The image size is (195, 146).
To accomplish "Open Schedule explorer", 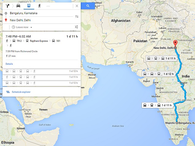I will [21, 92].
